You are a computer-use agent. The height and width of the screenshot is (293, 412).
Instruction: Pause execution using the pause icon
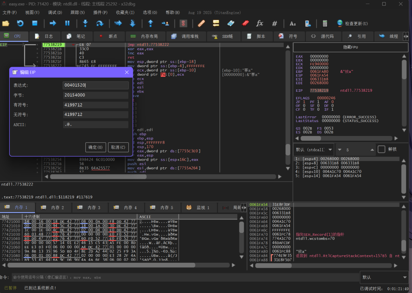tap(68, 23)
